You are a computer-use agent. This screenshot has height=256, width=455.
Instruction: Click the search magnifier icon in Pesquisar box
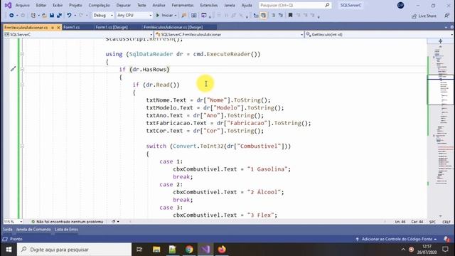[327, 5]
